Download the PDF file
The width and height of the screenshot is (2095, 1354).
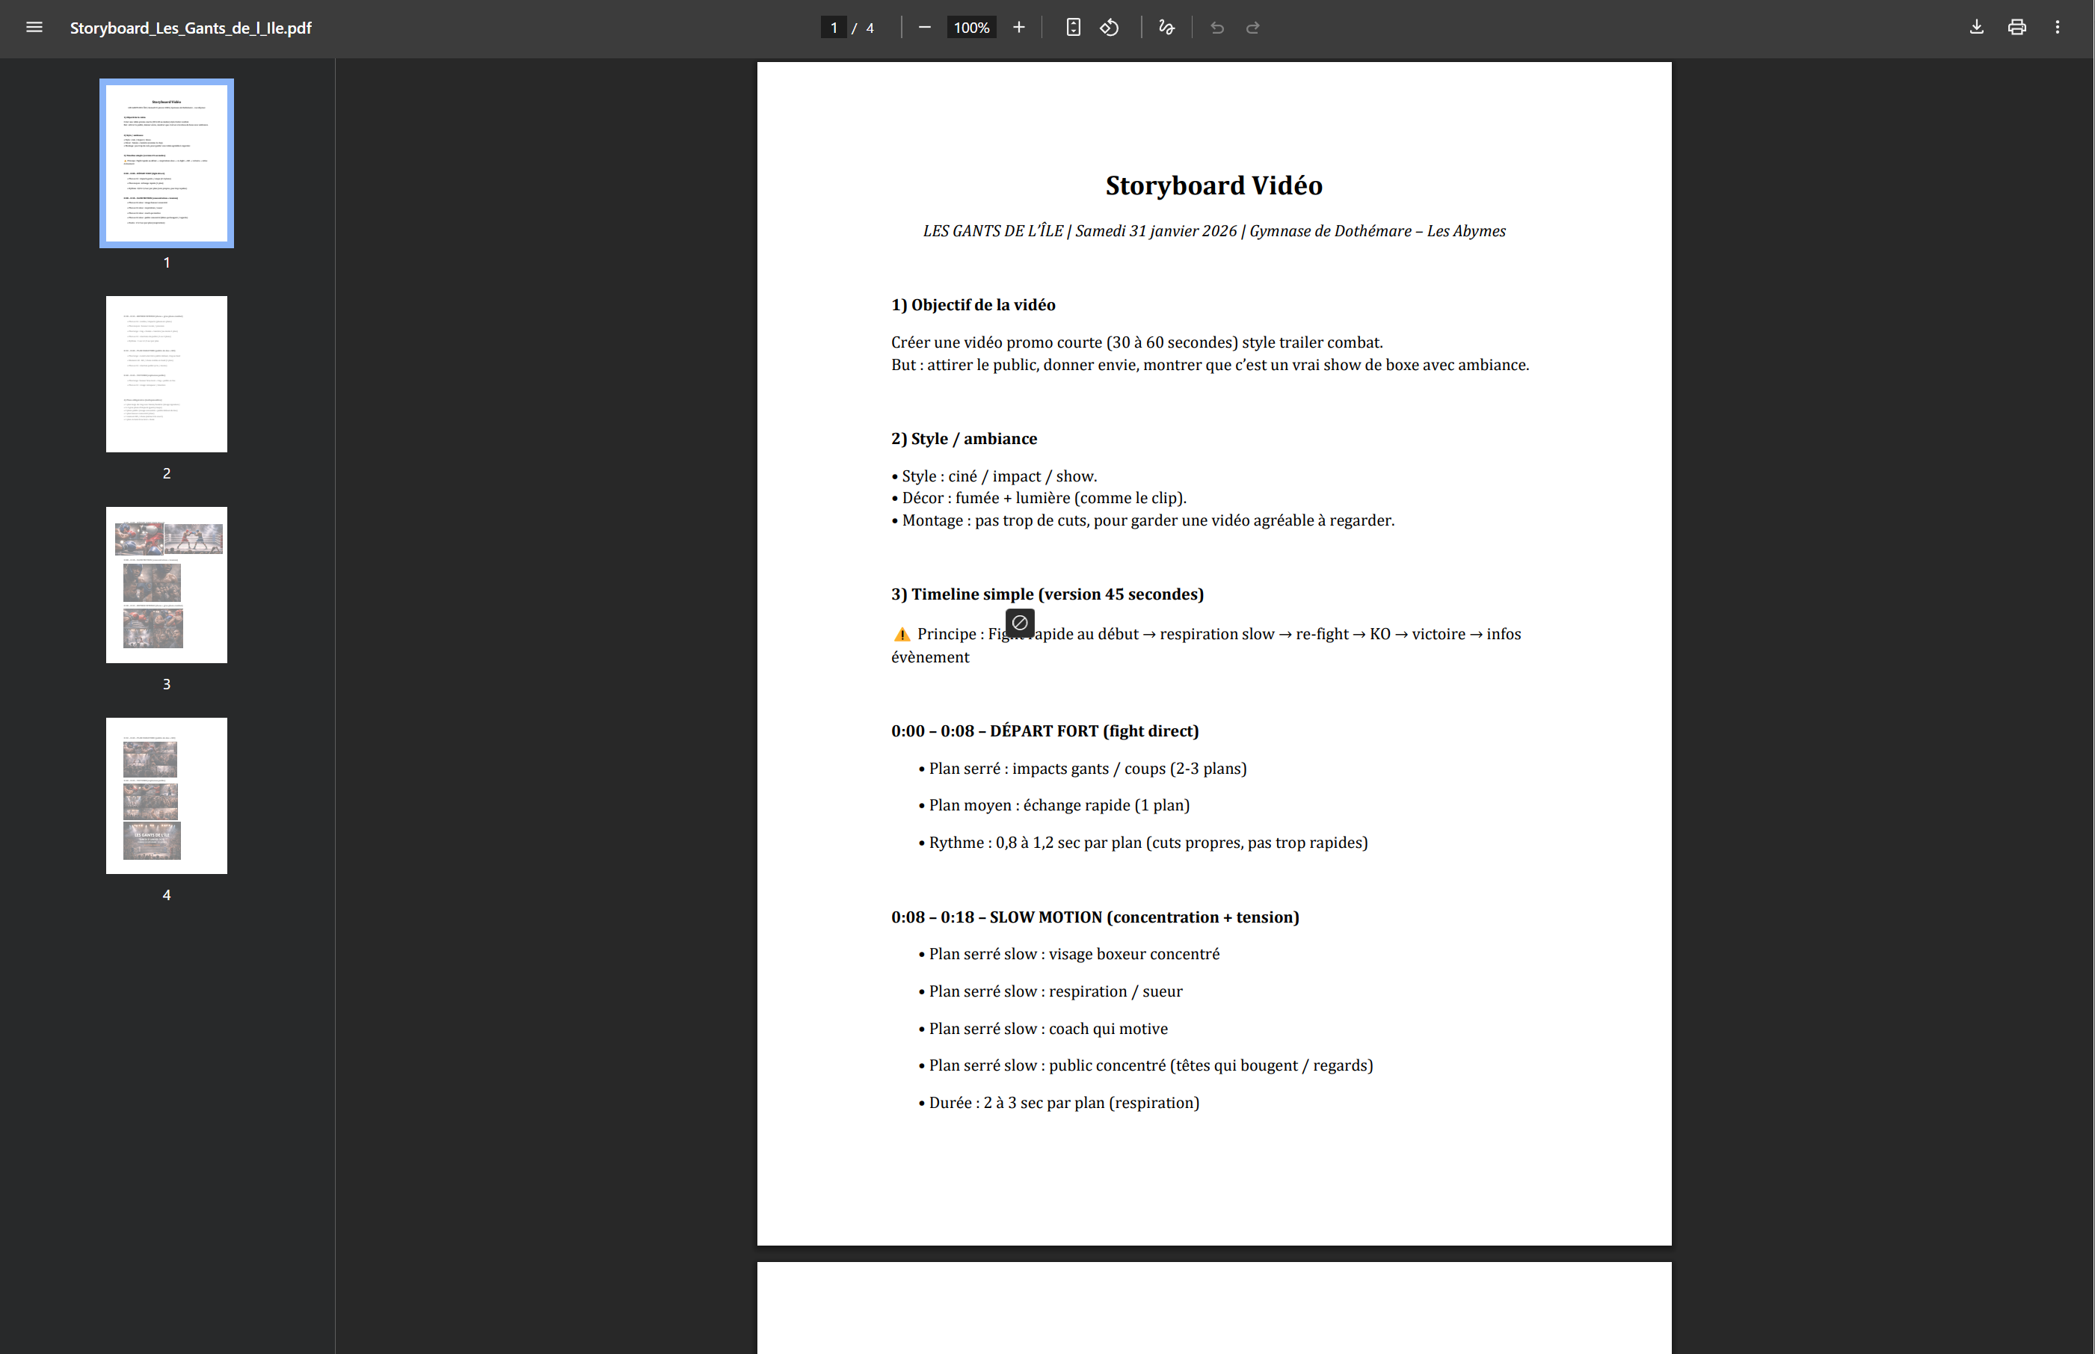pos(1976,27)
